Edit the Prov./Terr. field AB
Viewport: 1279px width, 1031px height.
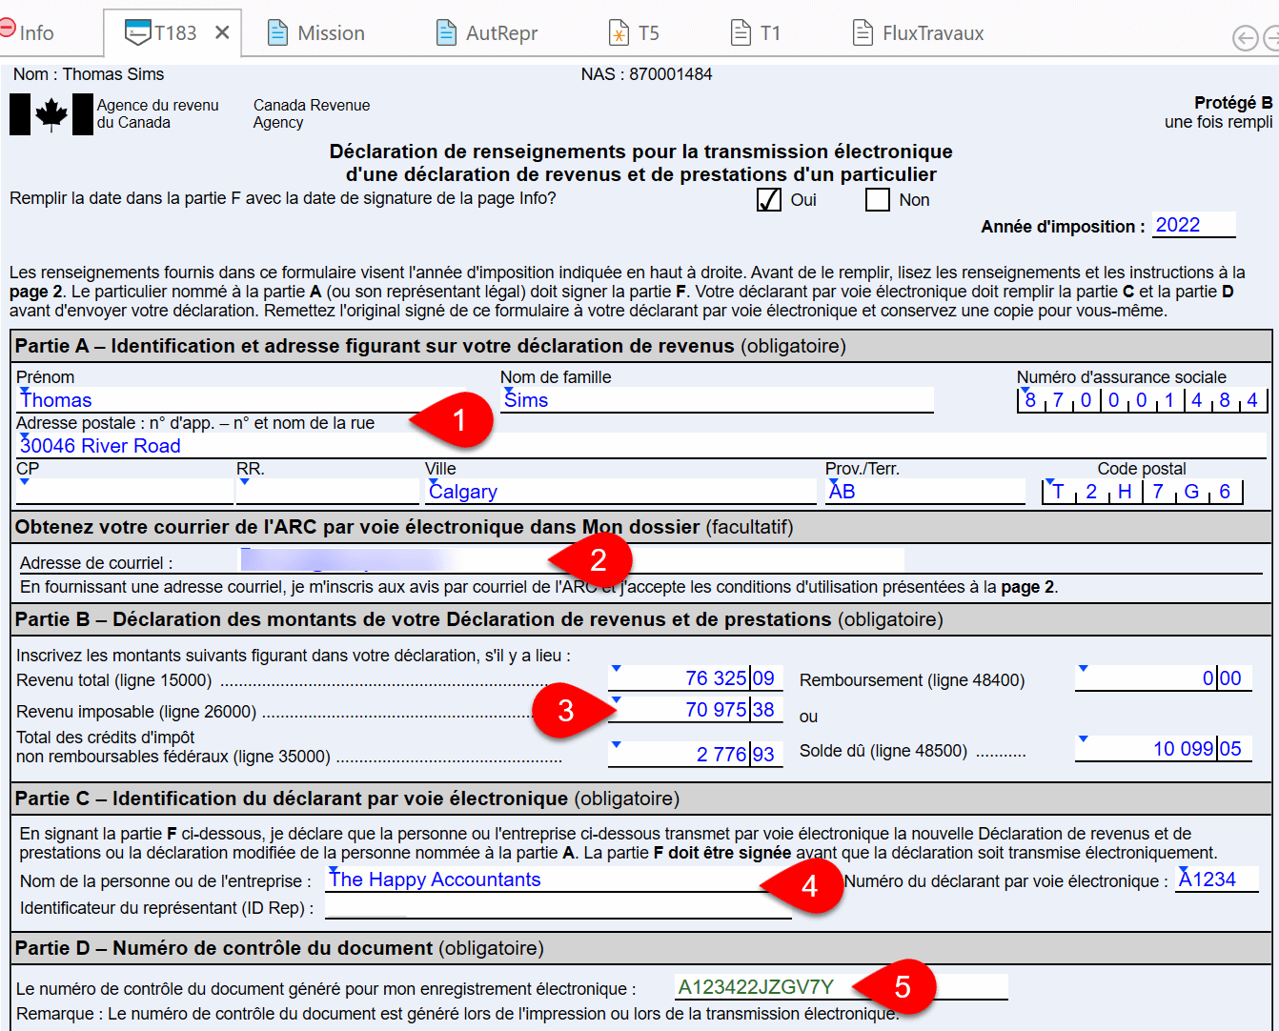[x=925, y=492]
